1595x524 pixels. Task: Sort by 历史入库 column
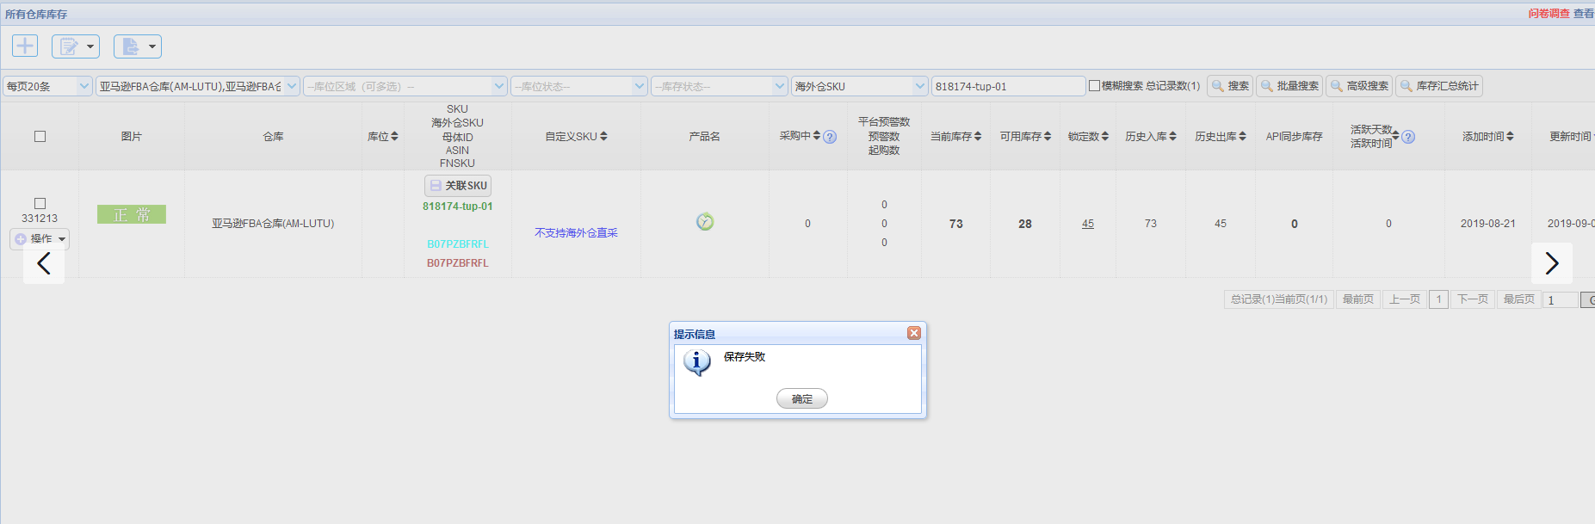point(1152,137)
